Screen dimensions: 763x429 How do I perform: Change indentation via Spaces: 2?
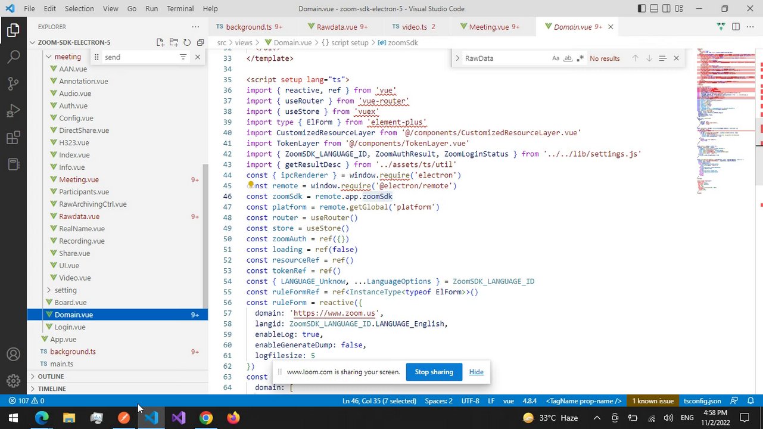pyautogui.click(x=438, y=401)
